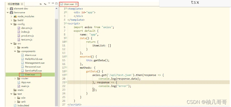Select HelloWorld.vue file name
This screenshot has height=107, width=231.
34,59
